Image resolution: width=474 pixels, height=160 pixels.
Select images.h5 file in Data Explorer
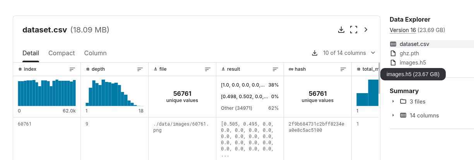[412, 63]
